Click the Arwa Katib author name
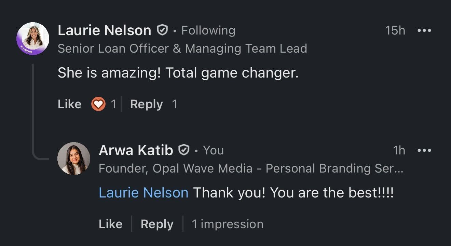 coord(136,150)
